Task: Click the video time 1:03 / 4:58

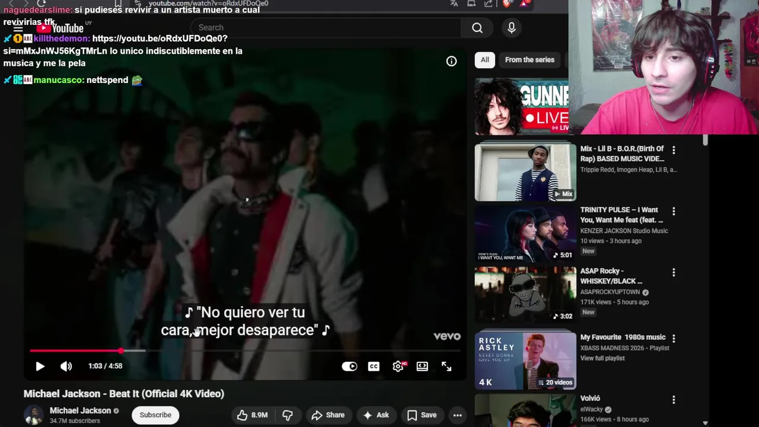Action: 105,366
